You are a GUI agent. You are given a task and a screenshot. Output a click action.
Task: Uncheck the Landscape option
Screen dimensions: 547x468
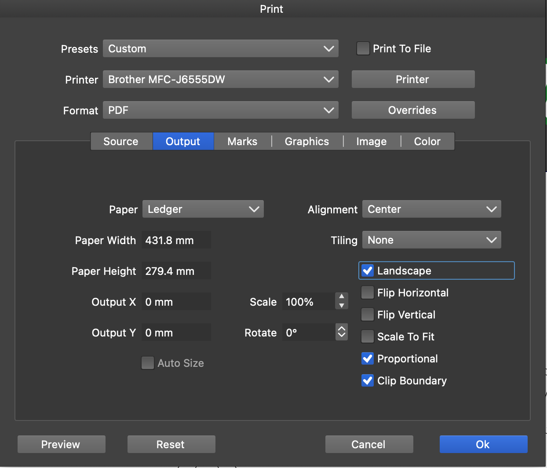pos(368,271)
